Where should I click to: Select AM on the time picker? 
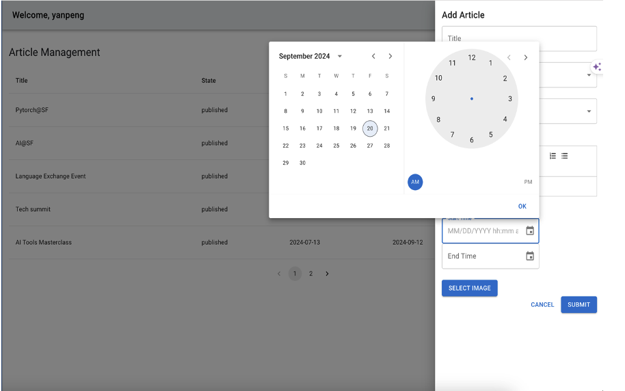pos(415,182)
